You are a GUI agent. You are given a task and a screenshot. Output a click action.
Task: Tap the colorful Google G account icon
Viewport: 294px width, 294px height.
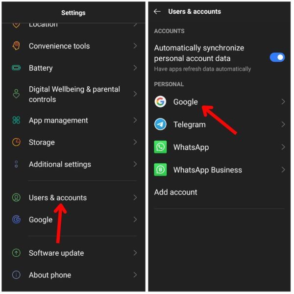pyautogui.click(x=160, y=101)
